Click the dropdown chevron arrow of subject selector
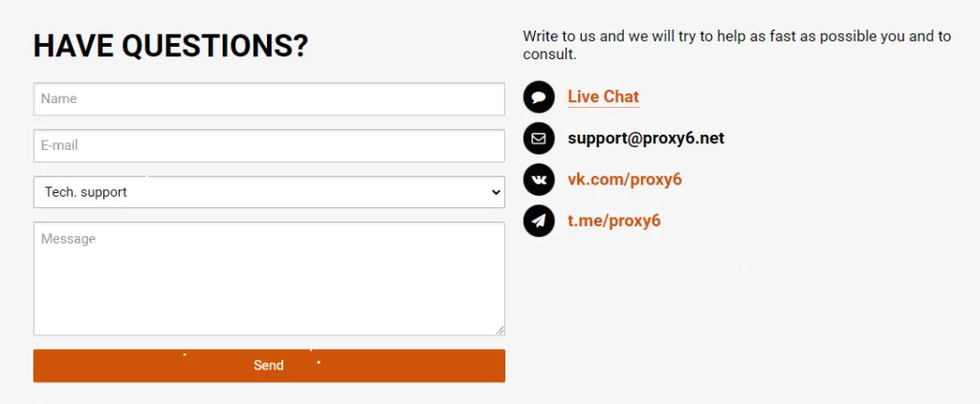Image resolution: width=980 pixels, height=404 pixels. (x=496, y=192)
